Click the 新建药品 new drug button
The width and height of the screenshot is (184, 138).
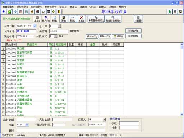(x=133, y=36)
